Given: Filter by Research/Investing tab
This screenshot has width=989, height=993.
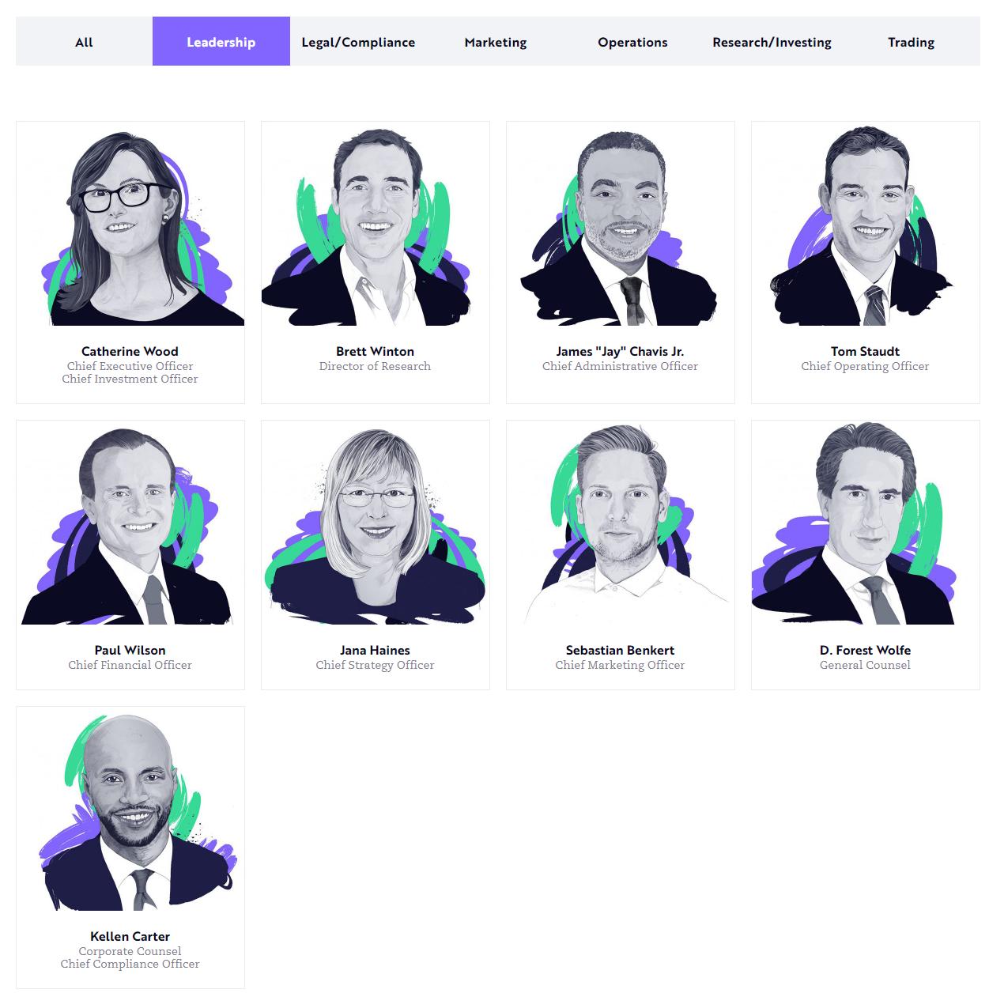Looking at the screenshot, I should (x=772, y=42).
